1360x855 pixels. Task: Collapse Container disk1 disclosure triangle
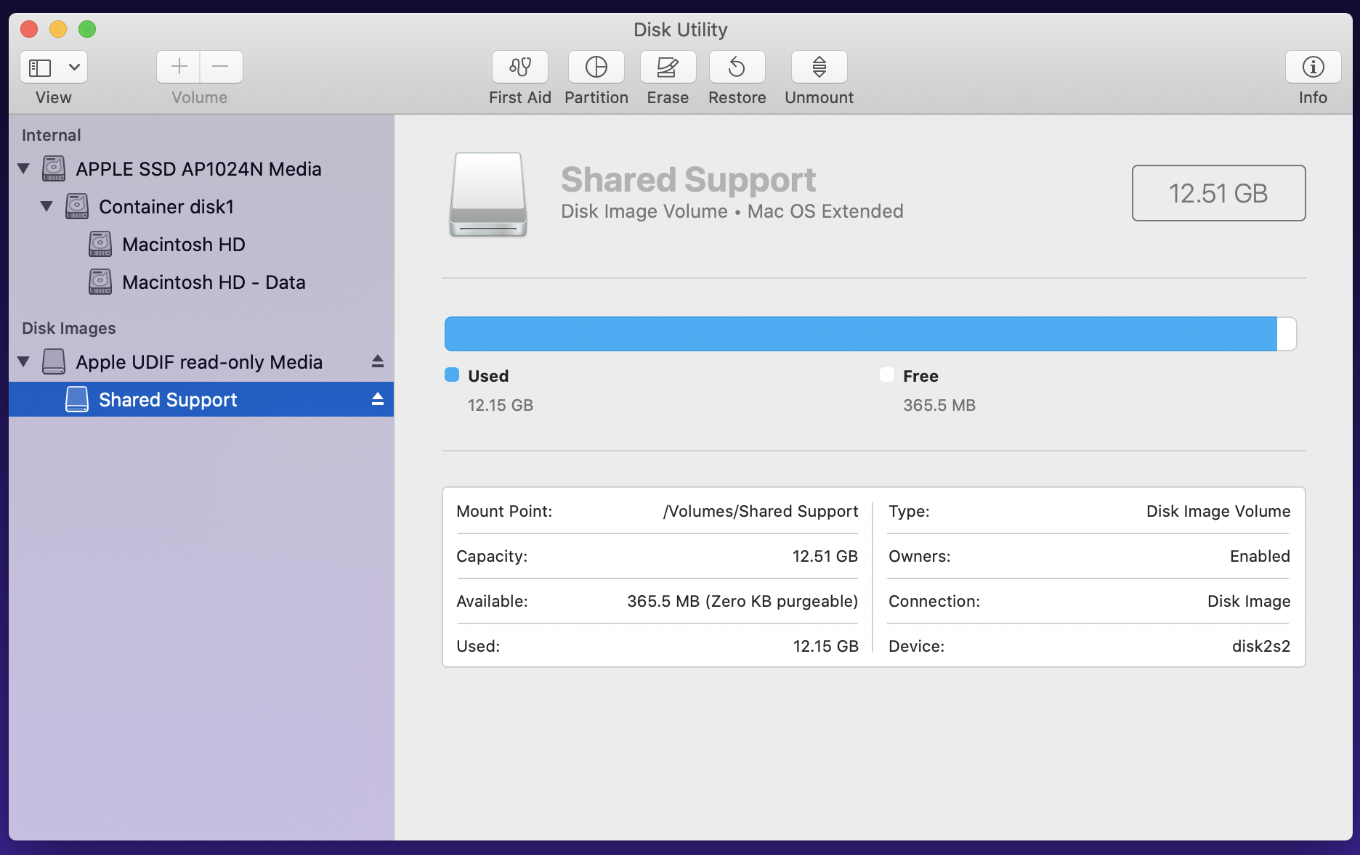coord(46,206)
